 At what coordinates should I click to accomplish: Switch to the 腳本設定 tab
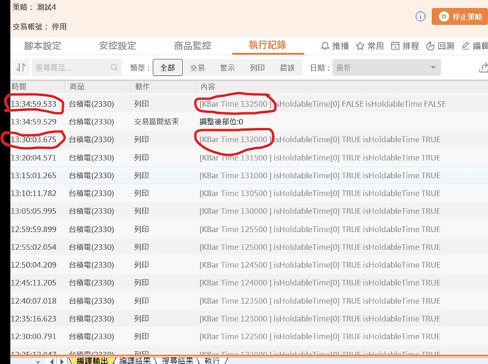point(42,46)
